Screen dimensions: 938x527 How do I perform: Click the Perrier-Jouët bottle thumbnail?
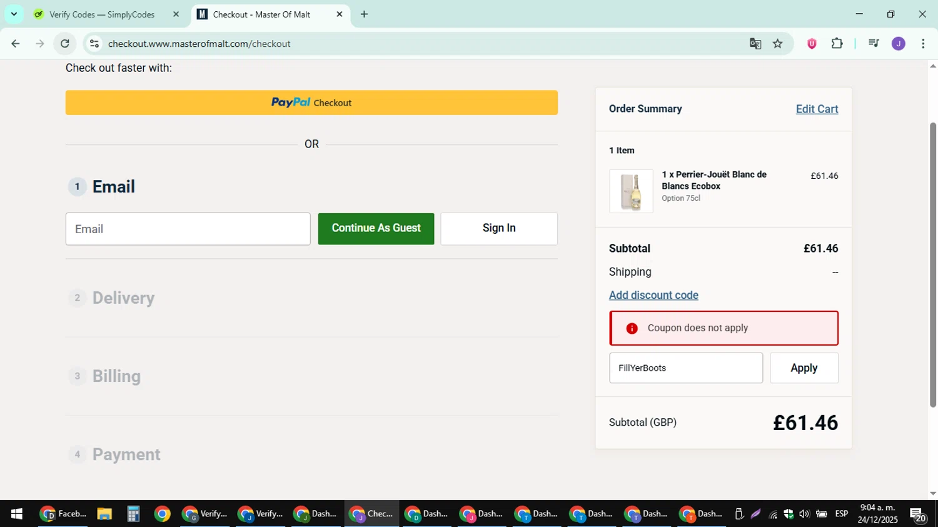[631, 191]
